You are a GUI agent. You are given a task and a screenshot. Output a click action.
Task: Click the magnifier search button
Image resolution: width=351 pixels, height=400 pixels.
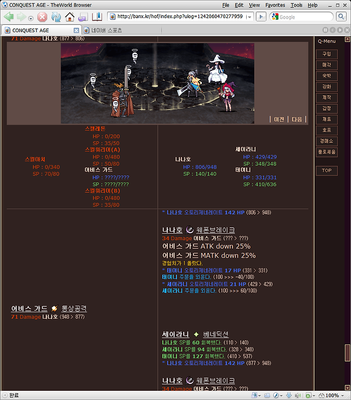click(x=341, y=17)
